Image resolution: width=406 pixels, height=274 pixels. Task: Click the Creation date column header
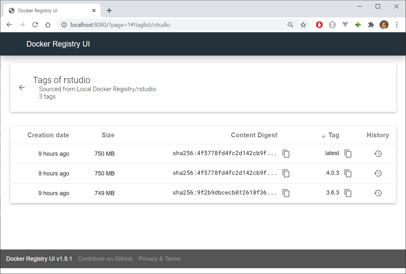pyautogui.click(x=48, y=135)
